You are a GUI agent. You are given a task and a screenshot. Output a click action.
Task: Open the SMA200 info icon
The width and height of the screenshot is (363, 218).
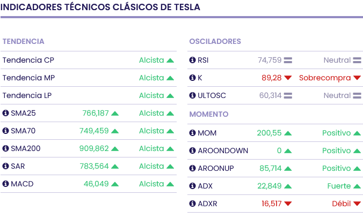pyautogui.click(x=6, y=148)
